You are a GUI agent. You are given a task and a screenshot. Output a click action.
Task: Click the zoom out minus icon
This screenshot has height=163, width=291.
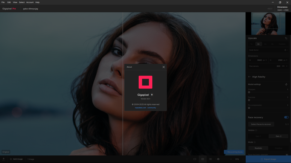[215, 159]
